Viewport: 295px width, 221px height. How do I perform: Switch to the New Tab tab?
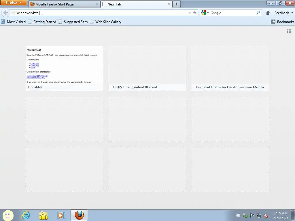coord(137,4)
